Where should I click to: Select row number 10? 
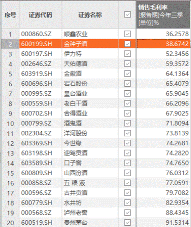[10, 124]
